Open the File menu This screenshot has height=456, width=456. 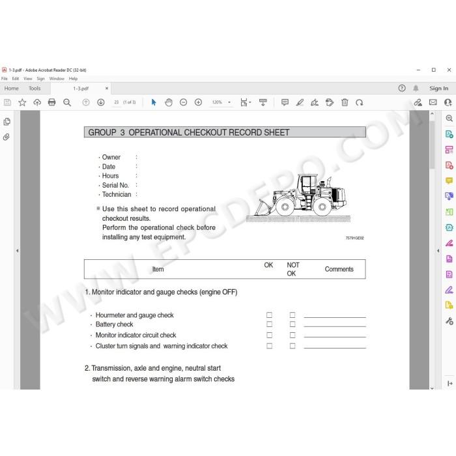coord(5,79)
